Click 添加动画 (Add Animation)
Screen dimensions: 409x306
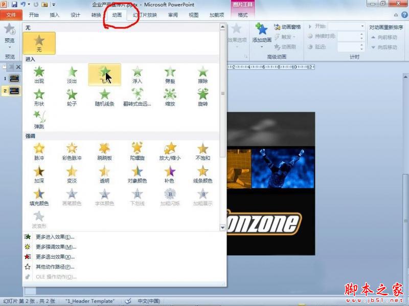point(262,32)
